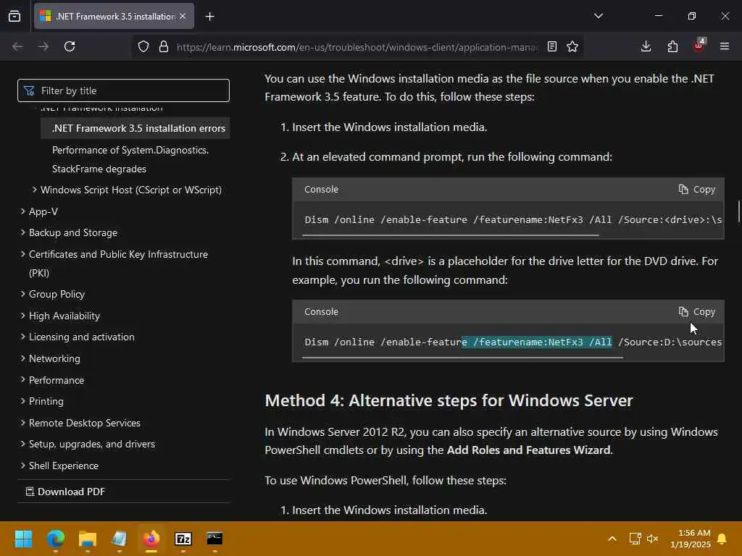Open a new browser tab
Viewport: 742px width, 556px height.
tap(209, 17)
